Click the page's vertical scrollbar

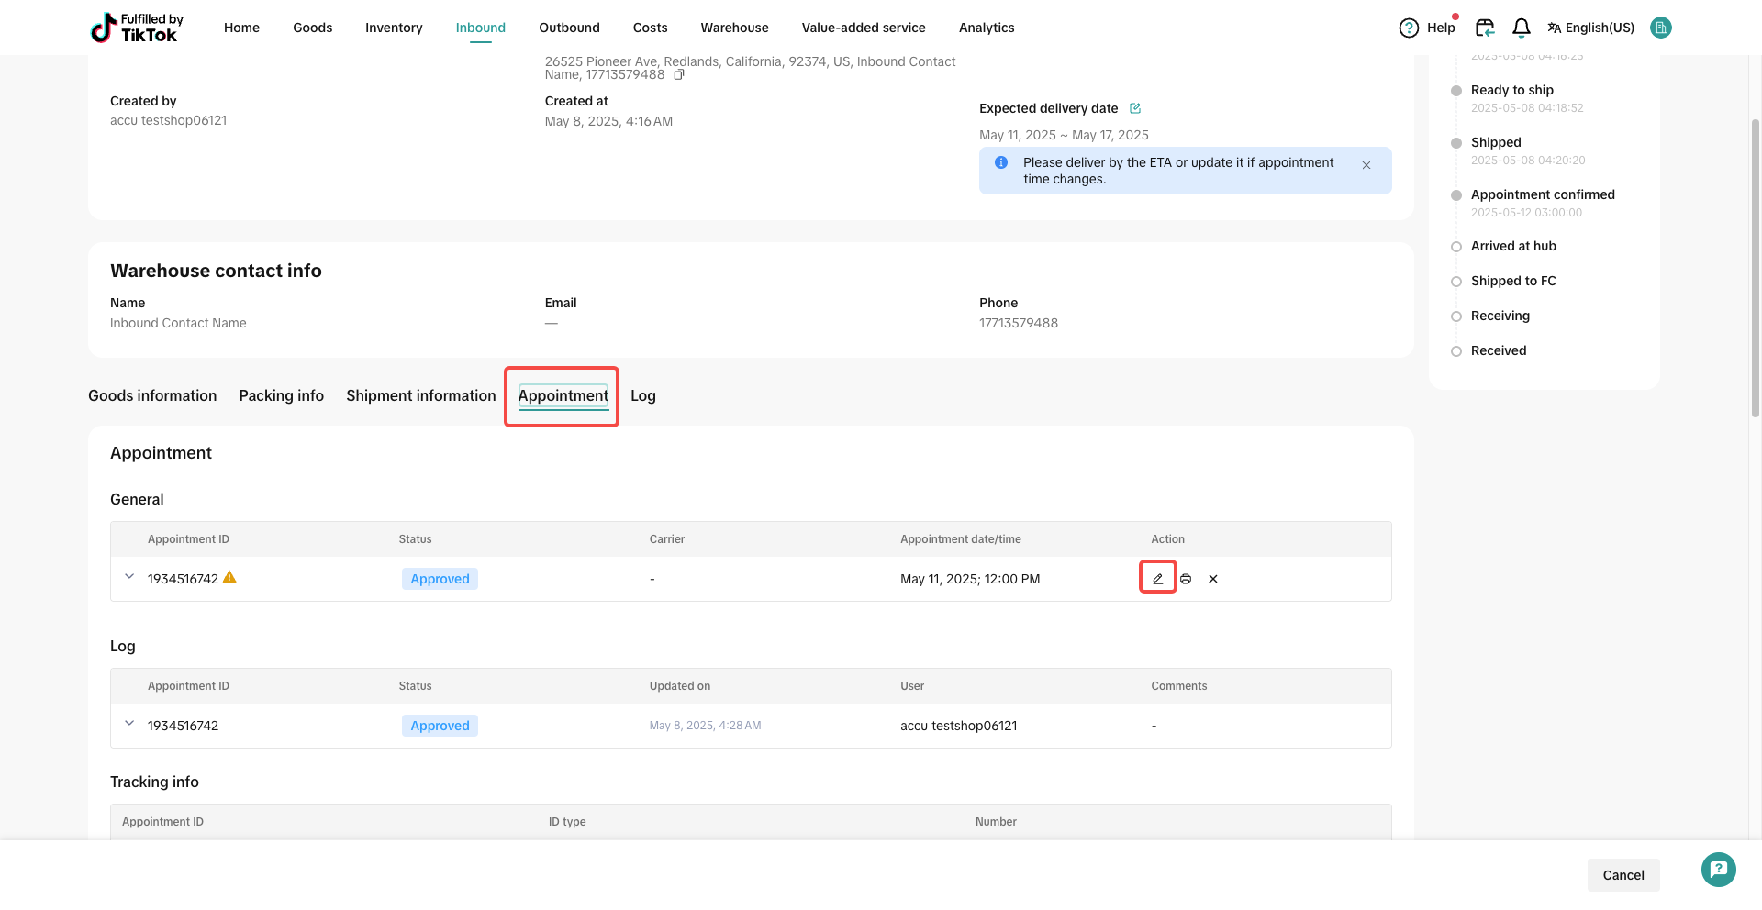tap(1755, 266)
